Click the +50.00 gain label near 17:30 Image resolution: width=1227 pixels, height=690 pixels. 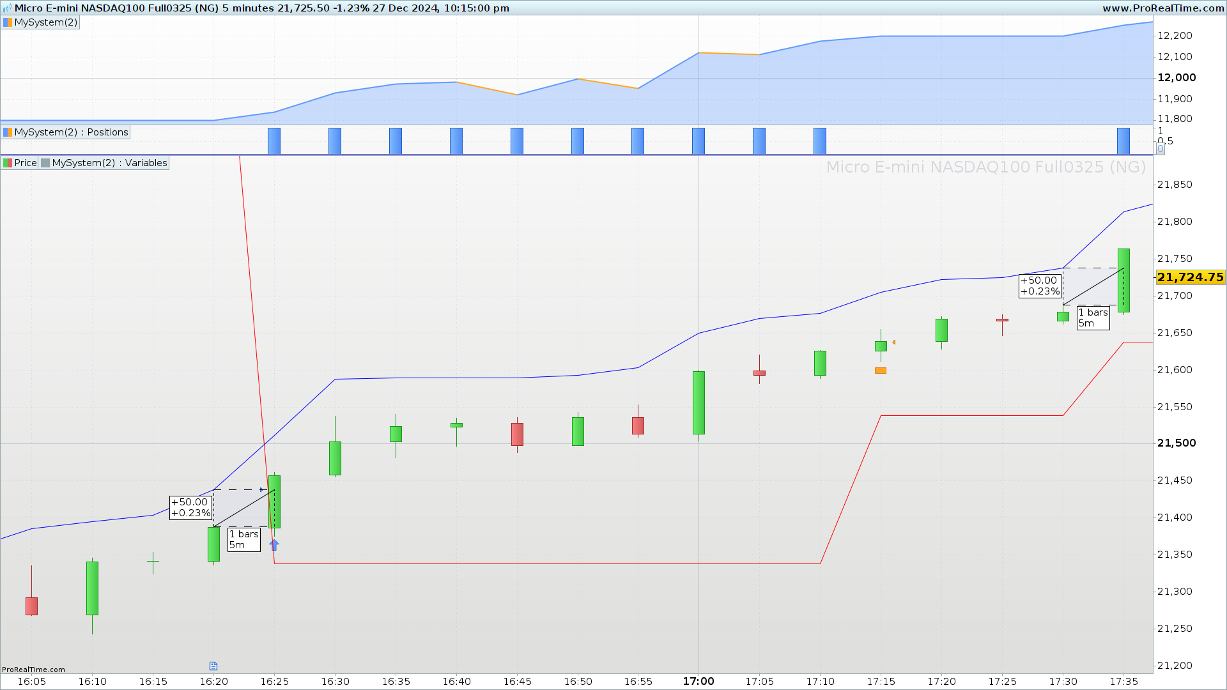(1040, 286)
